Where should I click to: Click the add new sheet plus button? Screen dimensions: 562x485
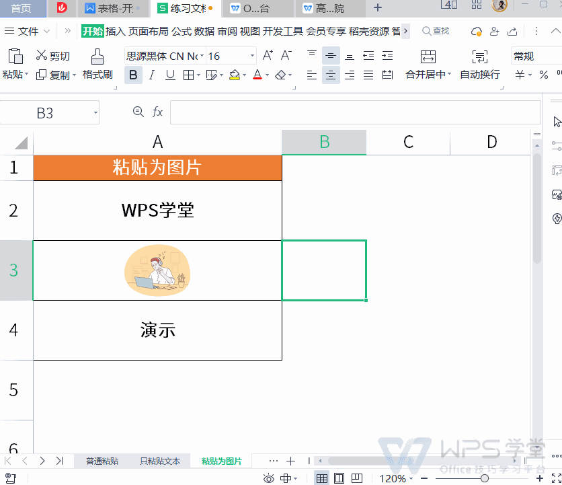[x=290, y=461]
